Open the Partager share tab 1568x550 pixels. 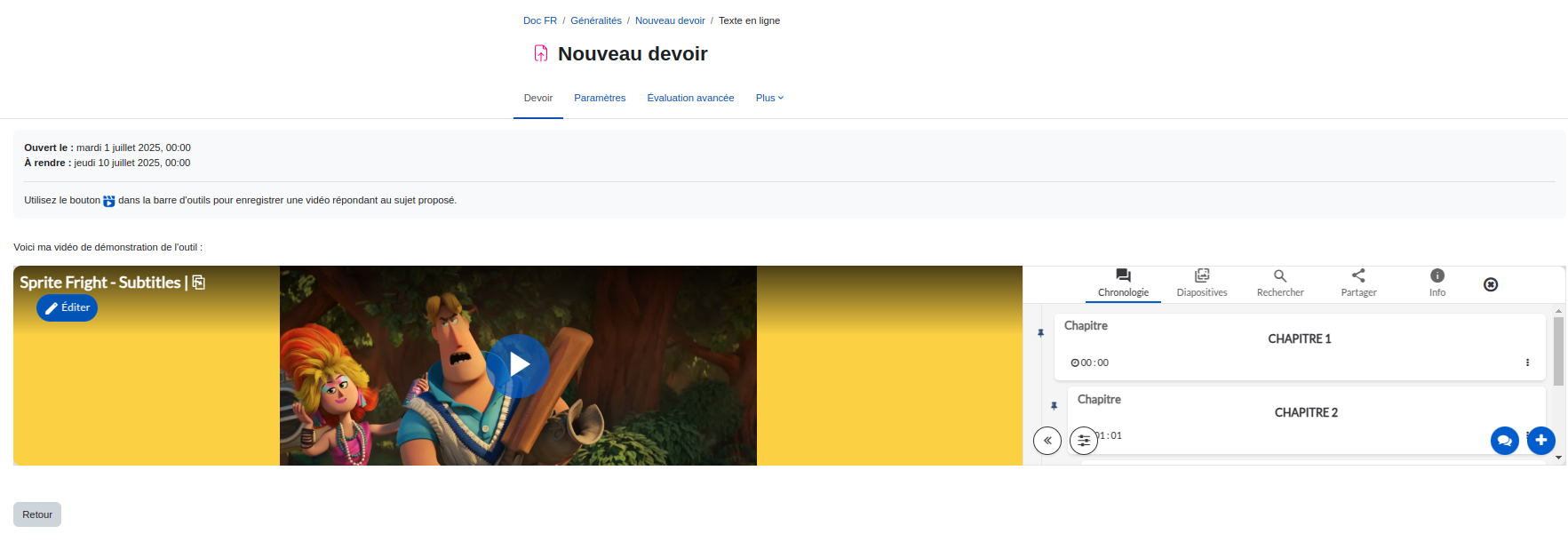coord(1358,283)
